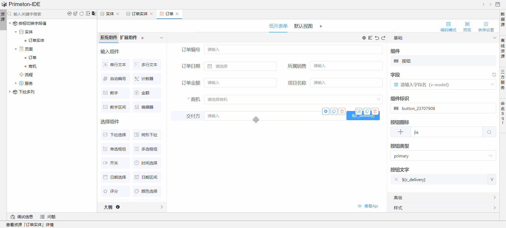
Task: Switch to the 订单实体 tab
Action: tap(139, 14)
